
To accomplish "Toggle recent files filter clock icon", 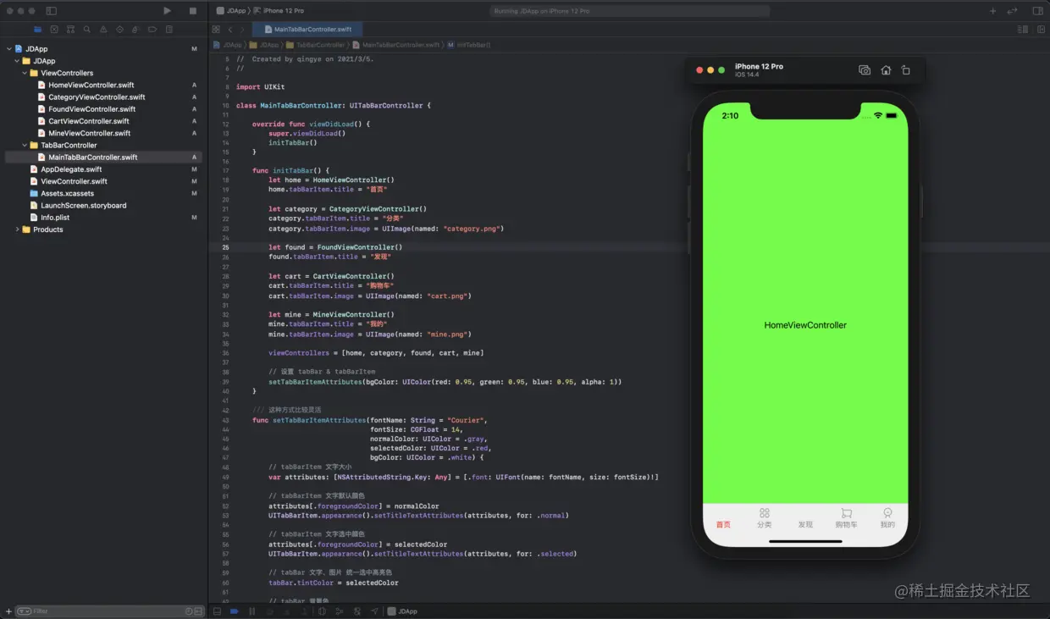I will click(190, 611).
